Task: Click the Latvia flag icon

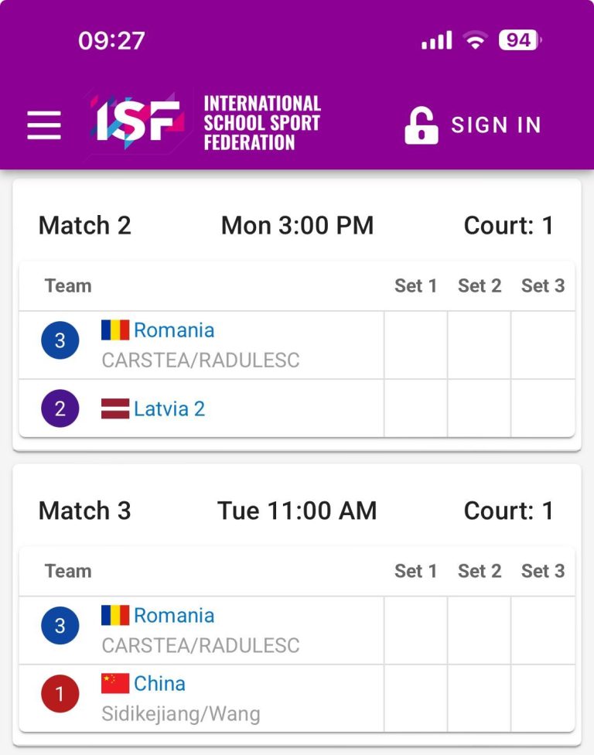Action: pos(115,408)
